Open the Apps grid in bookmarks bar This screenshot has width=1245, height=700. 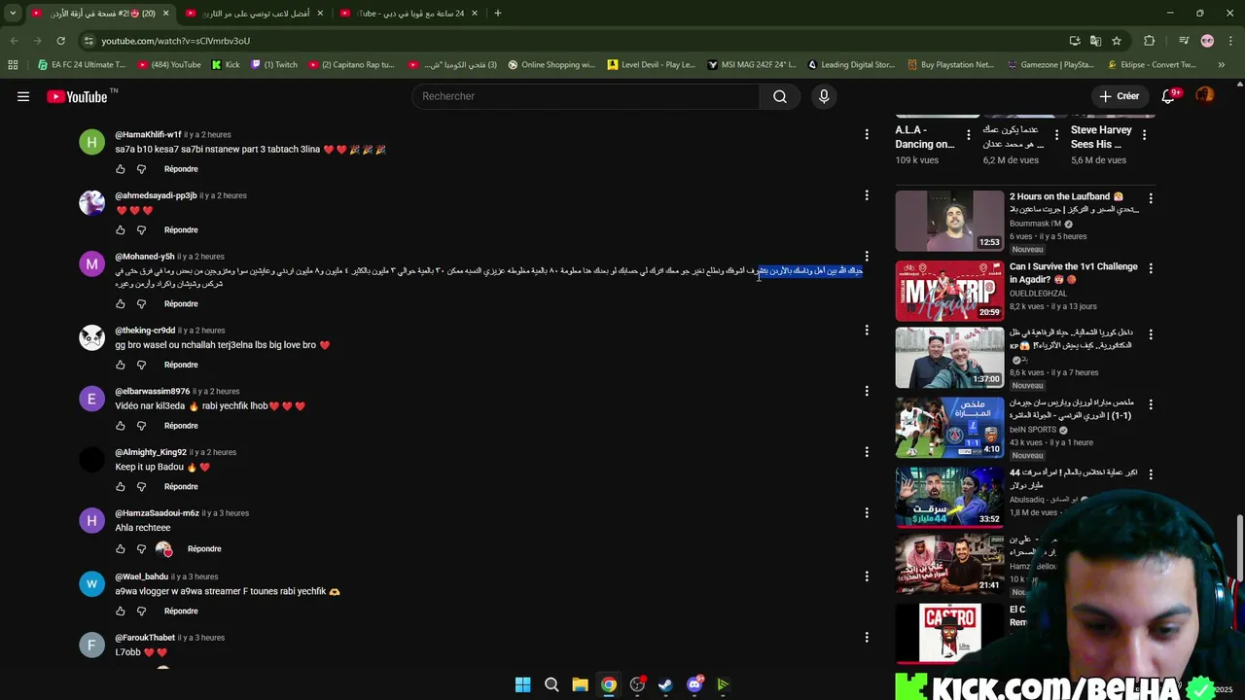click(13, 65)
